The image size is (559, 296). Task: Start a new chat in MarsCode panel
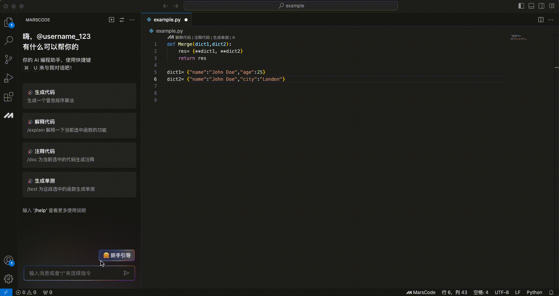click(111, 20)
